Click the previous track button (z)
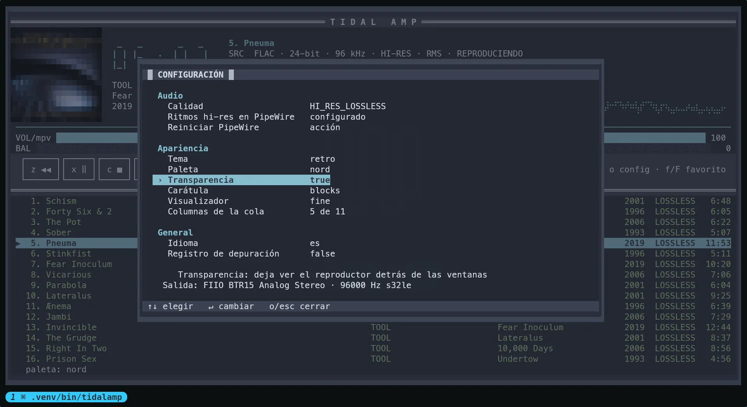The width and height of the screenshot is (747, 407). 41,169
